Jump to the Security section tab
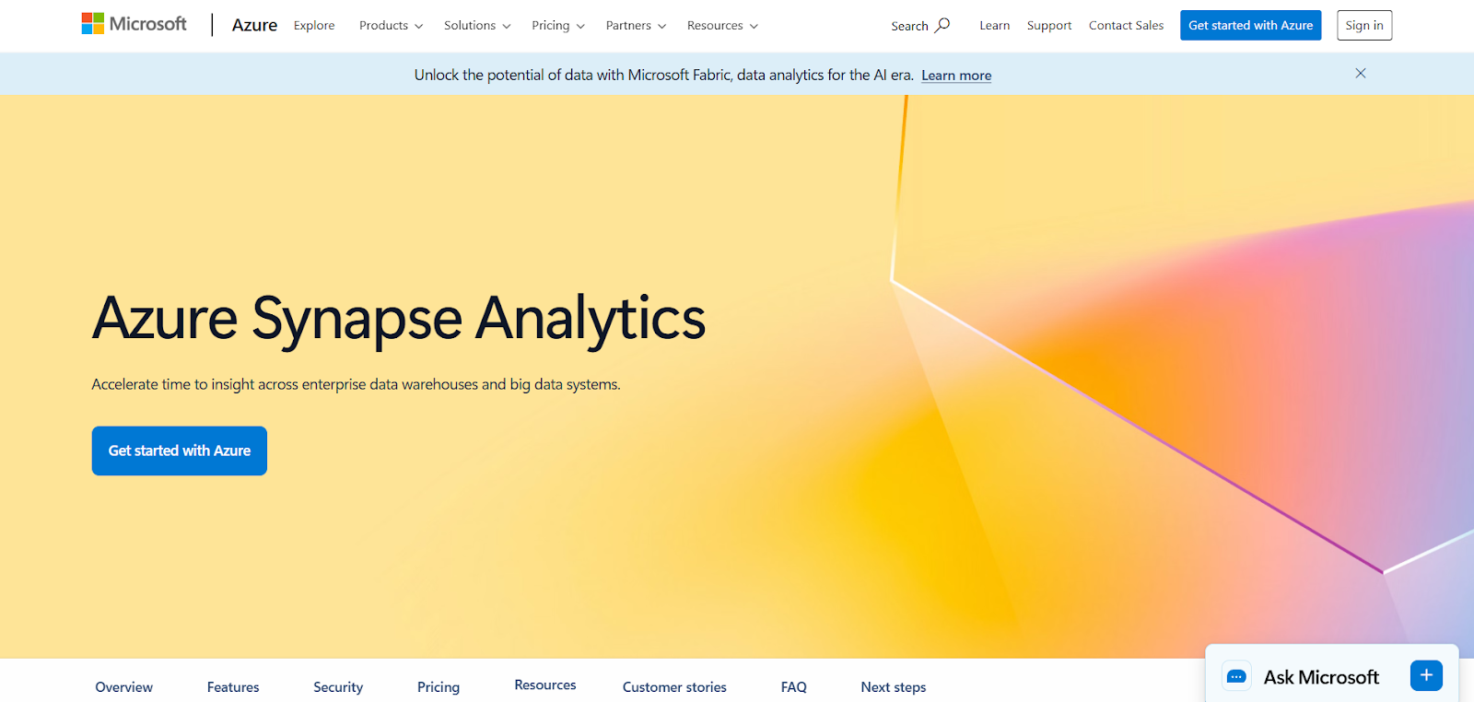 click(338, 687)
